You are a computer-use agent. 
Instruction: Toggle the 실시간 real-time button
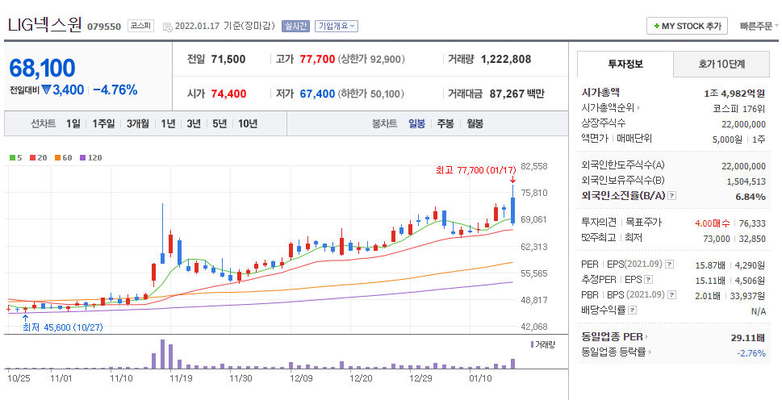pyautogui.click(x=295, y=26)
